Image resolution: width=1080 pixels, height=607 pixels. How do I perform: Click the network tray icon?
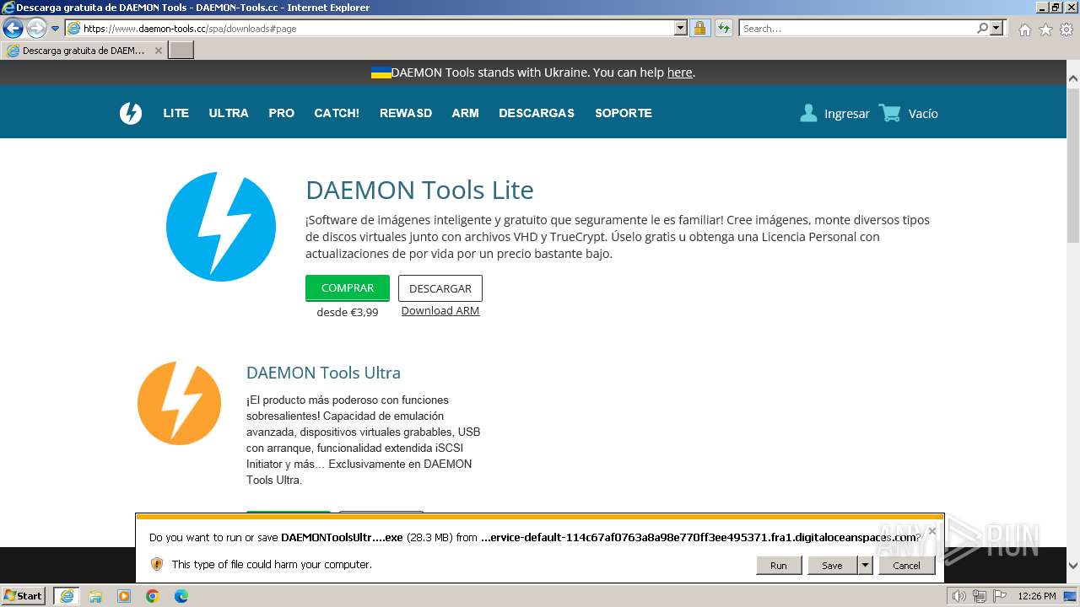pos(979,596)
